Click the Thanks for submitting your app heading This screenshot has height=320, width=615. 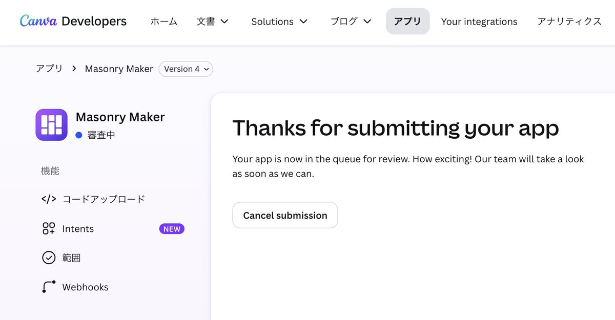395,127
